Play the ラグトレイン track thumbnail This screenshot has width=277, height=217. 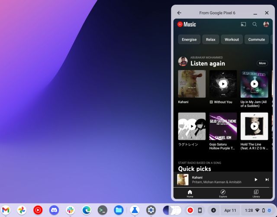192,126
